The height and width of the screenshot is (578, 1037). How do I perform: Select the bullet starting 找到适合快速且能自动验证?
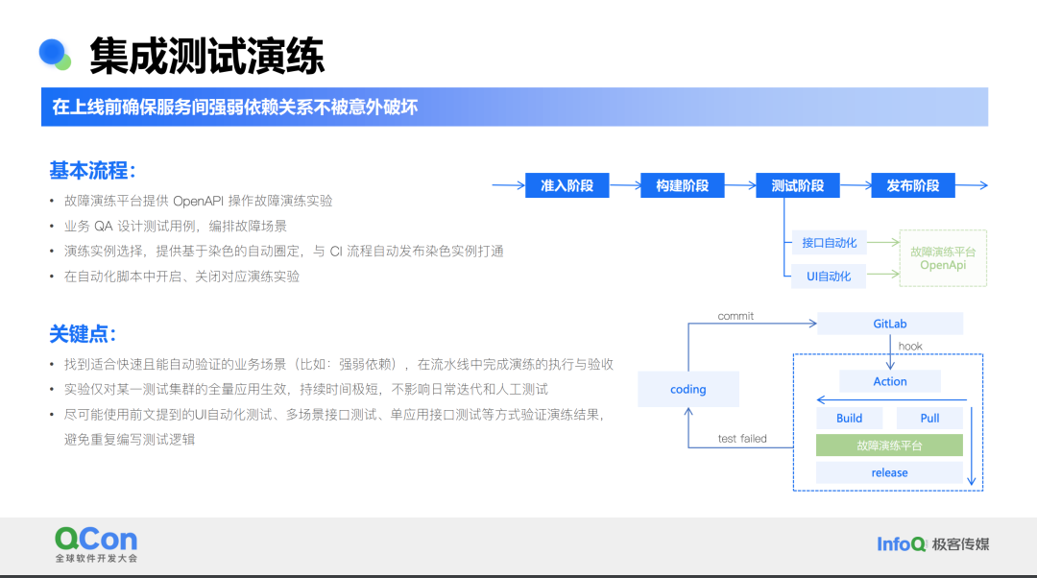[339, 365]
